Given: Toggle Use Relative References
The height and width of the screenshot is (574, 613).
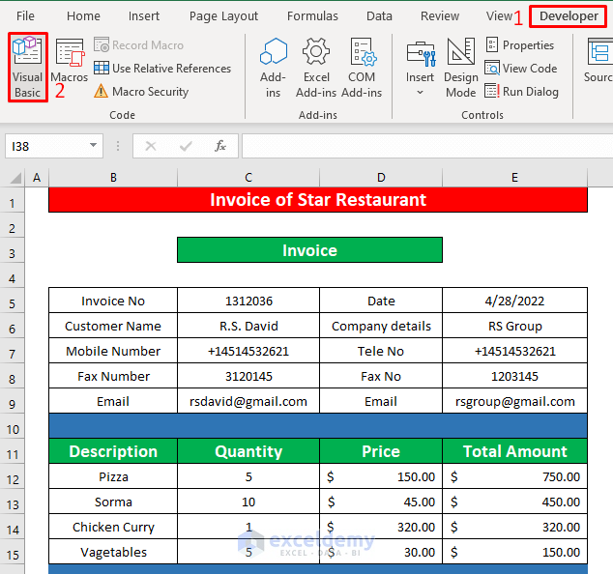Looking at the screenshot, I should [161, 69].
